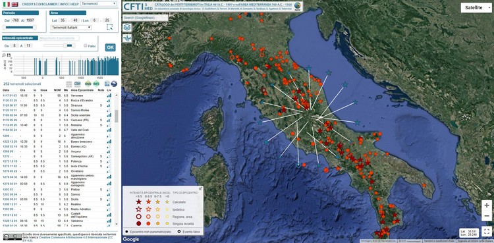Switch language with the UK flag icon
The width and height of the screenshot is (494, 243).
pyautogui.click(x=14, y=4)
